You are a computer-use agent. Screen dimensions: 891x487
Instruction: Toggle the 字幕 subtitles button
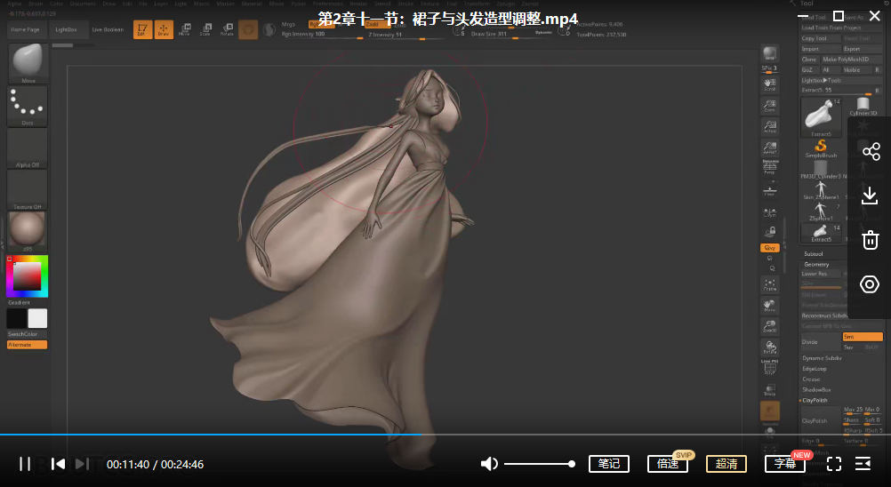(x=785, y=464)
